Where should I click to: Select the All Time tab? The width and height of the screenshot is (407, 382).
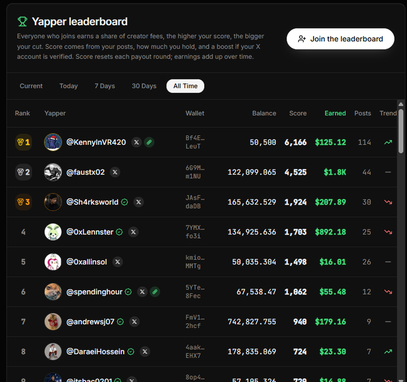click(186, 86)
